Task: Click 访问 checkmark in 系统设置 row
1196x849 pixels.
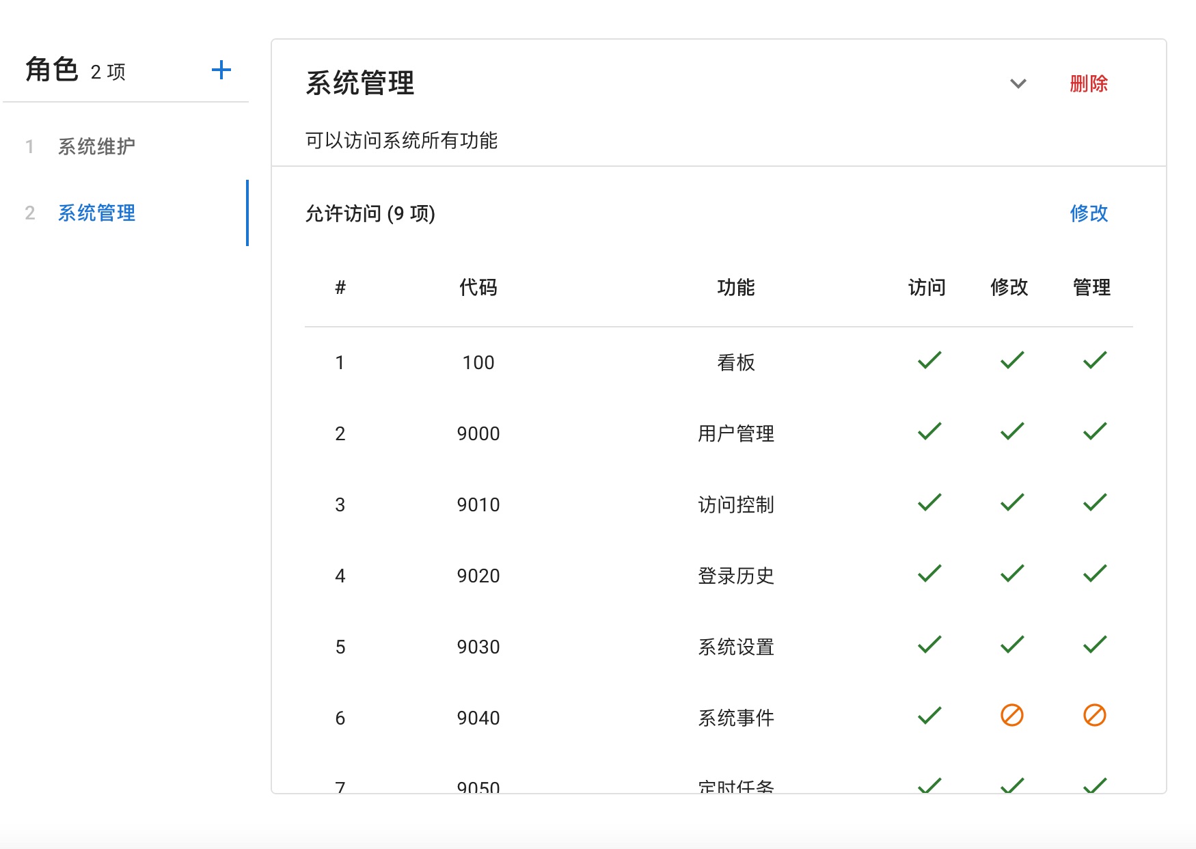Action: 929,645
